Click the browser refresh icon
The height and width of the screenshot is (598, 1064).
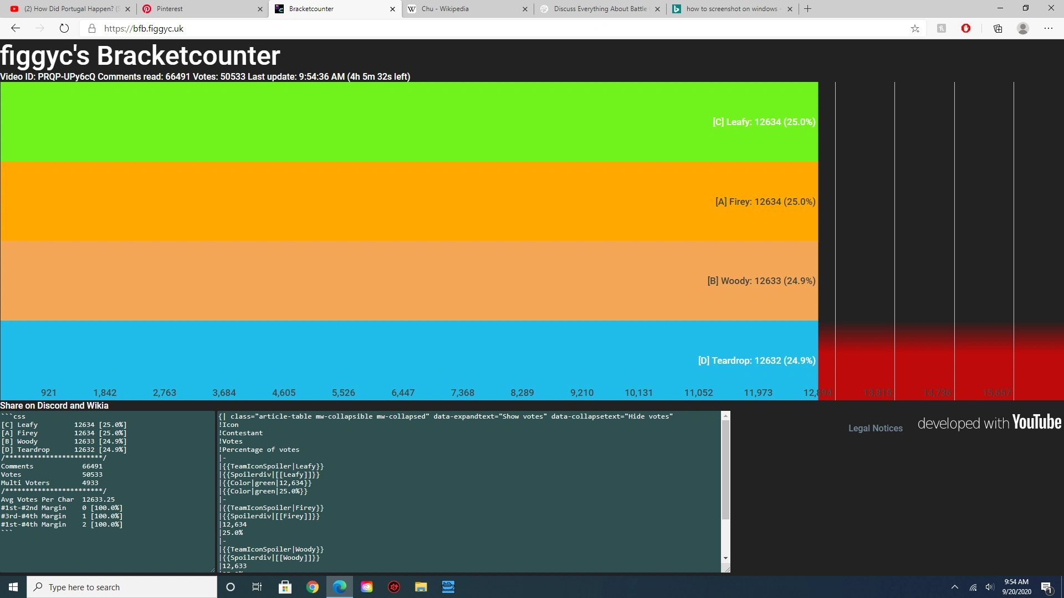[x=64, y=28]
